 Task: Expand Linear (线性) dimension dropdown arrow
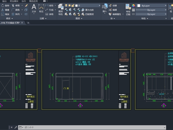55,5
